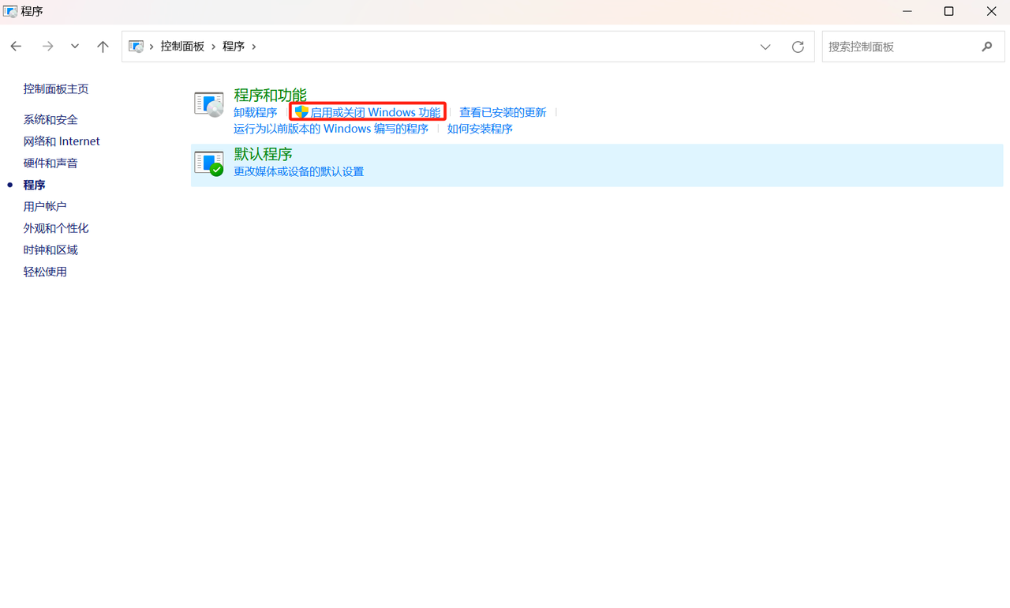
Task: Click the Default Programs icon
Action: coord(209,163)
